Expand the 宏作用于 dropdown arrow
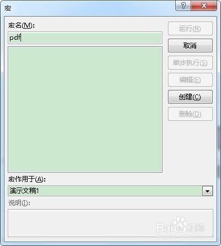Image resolution: width=221 pixels, height=246 pixels. tap(207, 191)
